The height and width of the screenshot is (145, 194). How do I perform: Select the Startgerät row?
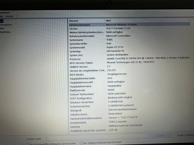[129, 110]
